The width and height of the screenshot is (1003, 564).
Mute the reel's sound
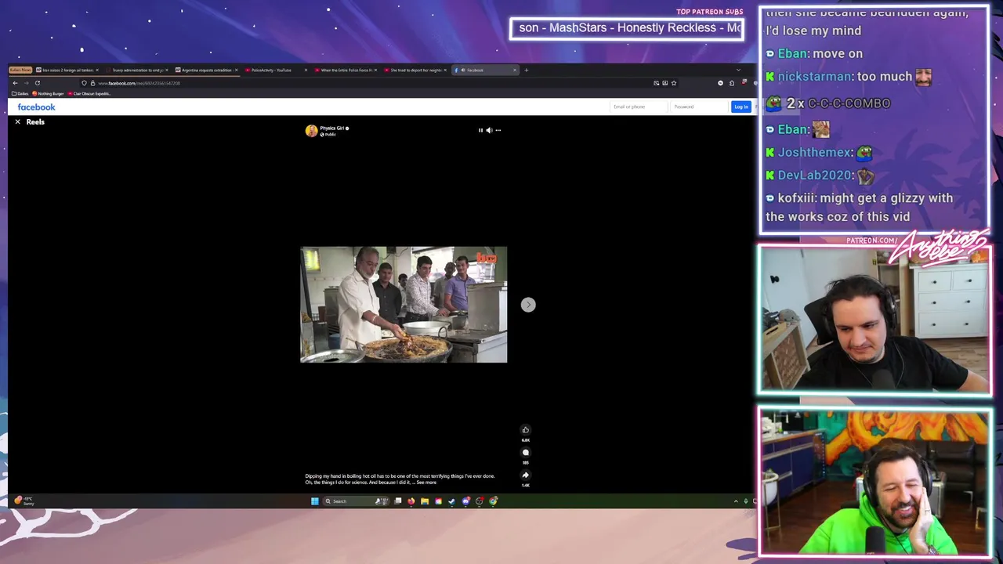click(489, 131)
